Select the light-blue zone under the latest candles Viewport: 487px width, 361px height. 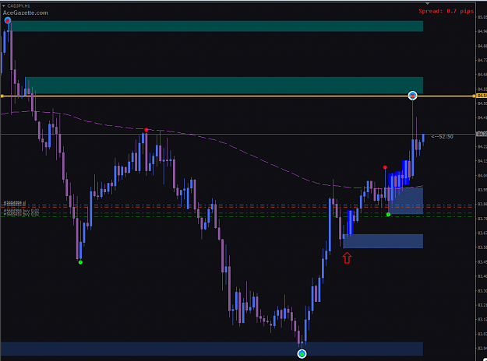pyautogui.click(x=406, y=201)
